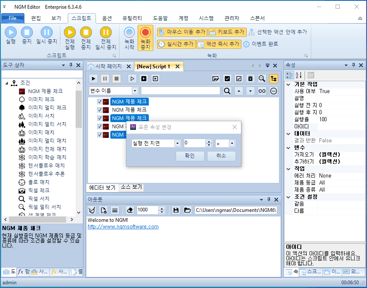The image size is (367, 288).
Task: Toggle 액션 즉시 추가 option
Action: pos(219,44)
